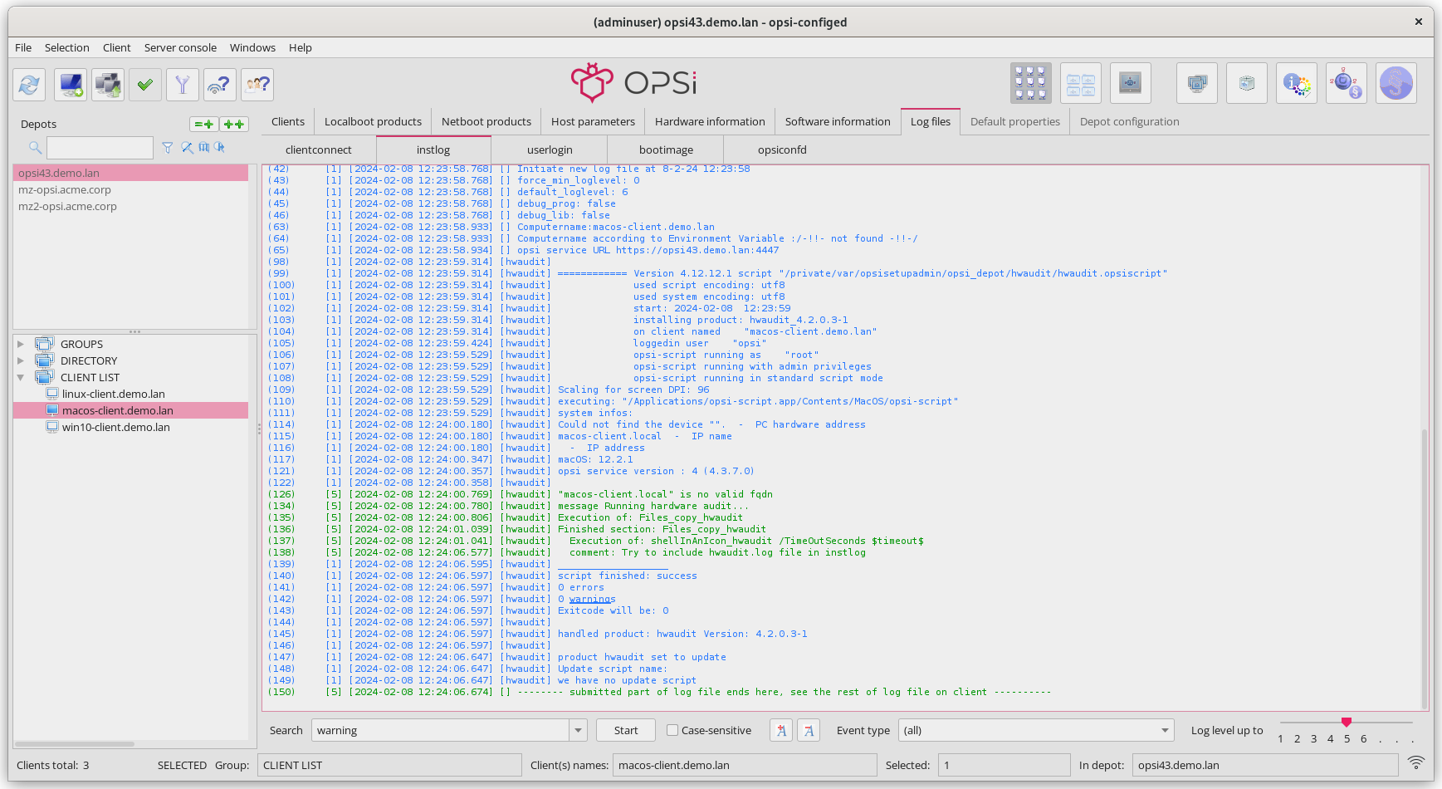Click the crossed magnifier clear search icon
The image size is (1442, 789).
188,147
